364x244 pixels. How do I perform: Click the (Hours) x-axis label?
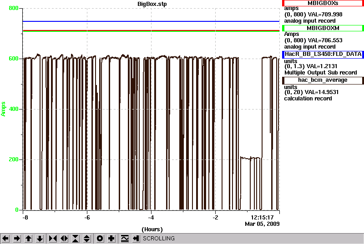point(152,229)
